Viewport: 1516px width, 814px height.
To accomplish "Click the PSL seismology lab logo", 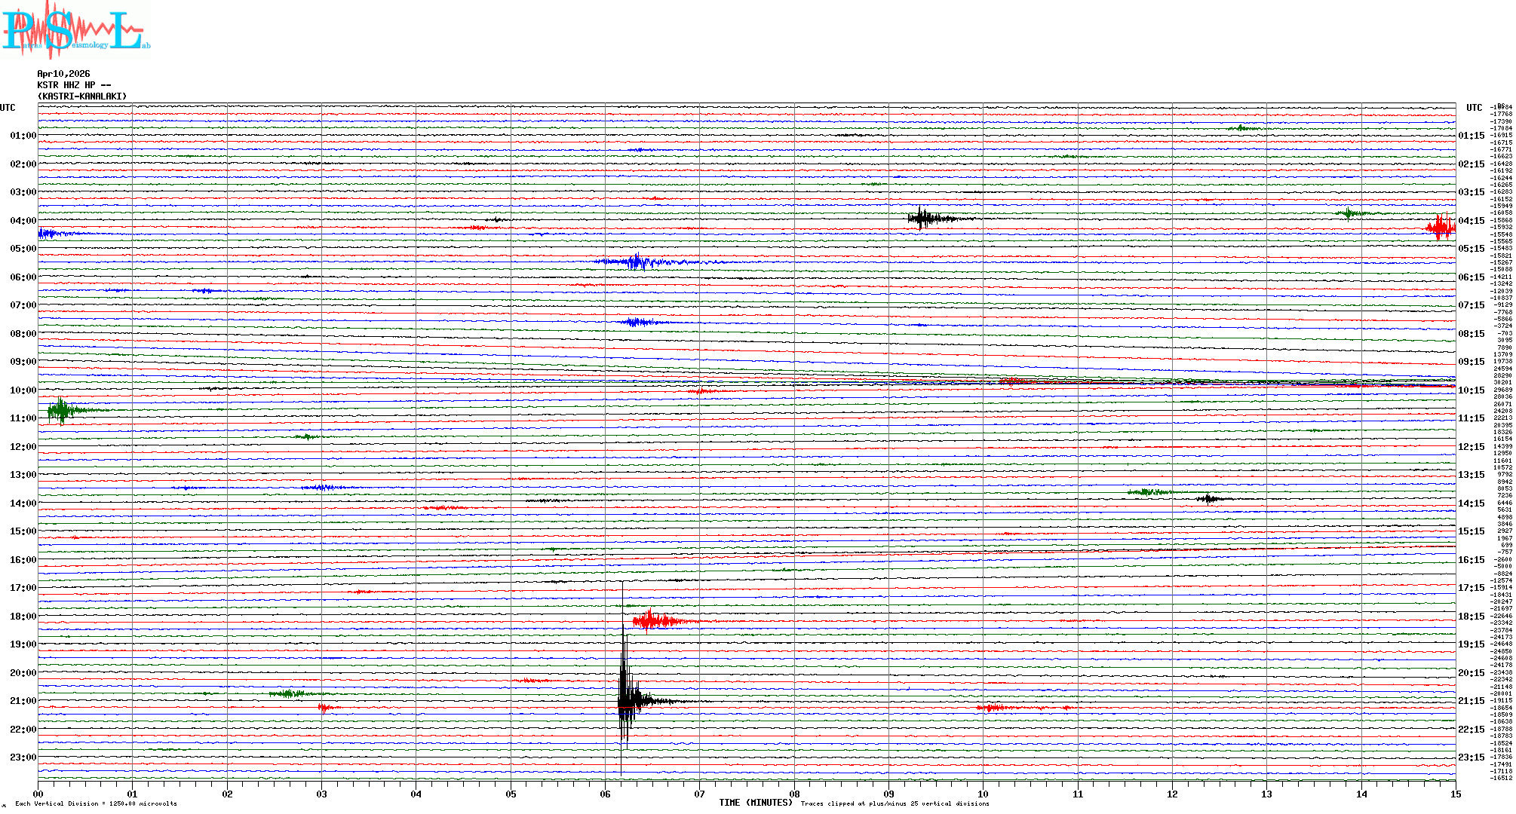I will tap(75, 30).
